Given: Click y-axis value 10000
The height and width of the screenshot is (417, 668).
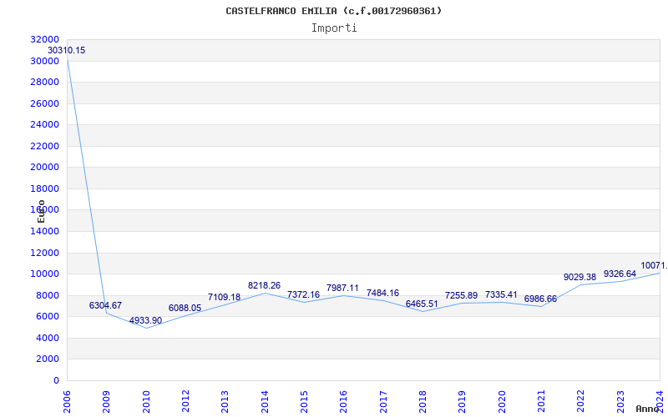Looking at the screenshot, I should 45,274.
